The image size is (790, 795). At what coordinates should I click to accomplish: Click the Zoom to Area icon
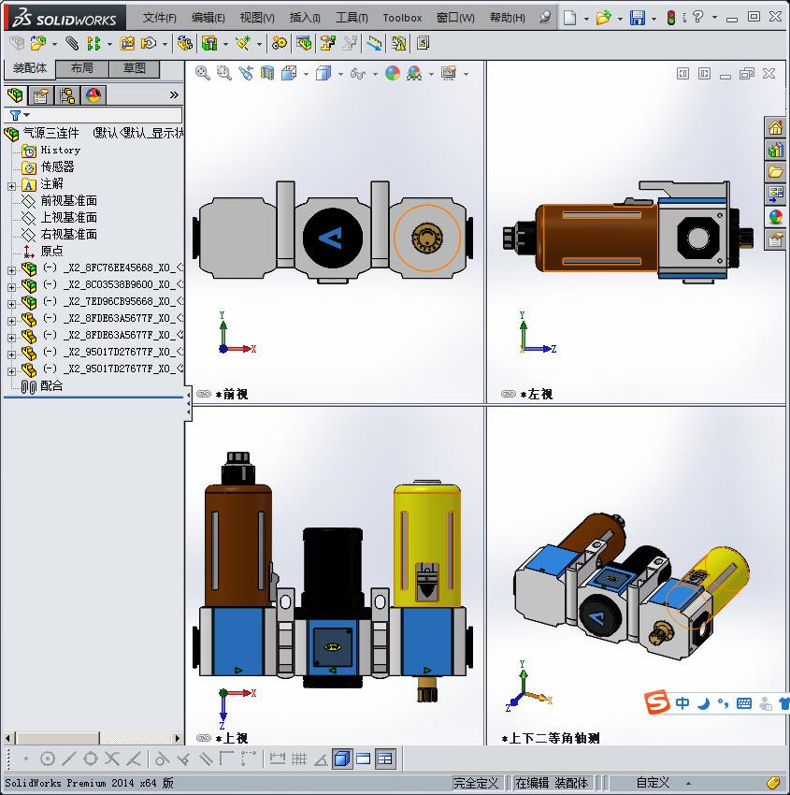tap(224, 74)
